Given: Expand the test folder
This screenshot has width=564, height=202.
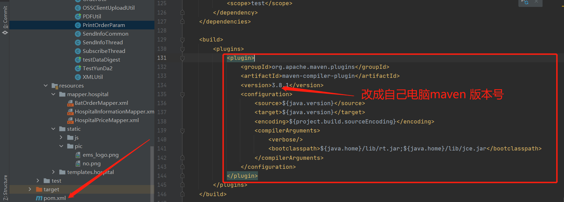Looking at the screenshot, I should pyautogui.click(x=38, y=181).
